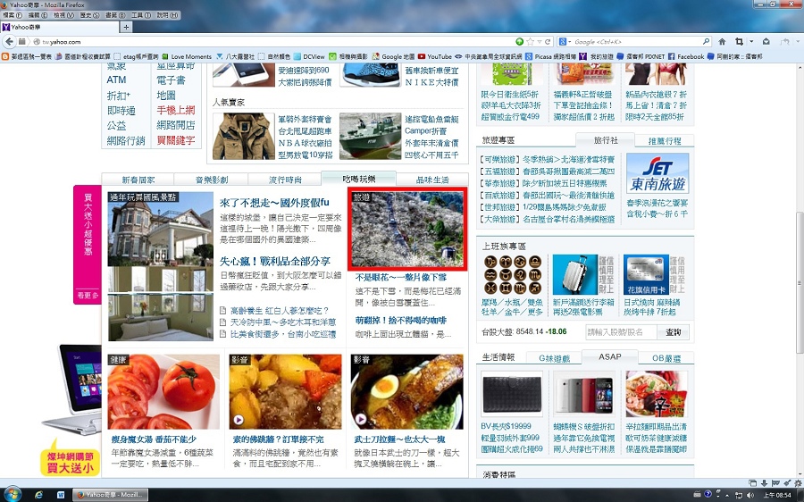Viewport: 804px width, 502px height.
Task: Click the tw.yahoo.com address bar
Action: 277,41
